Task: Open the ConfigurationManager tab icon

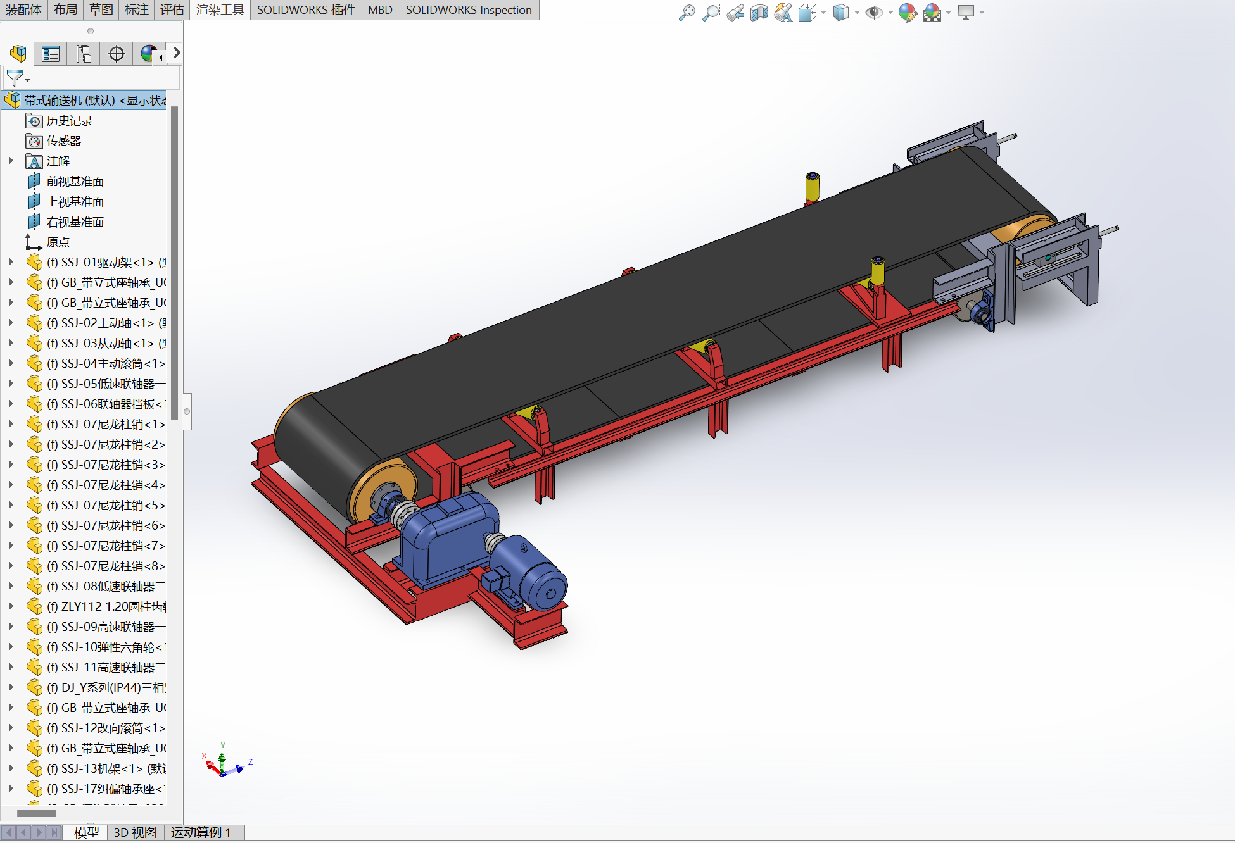Action: tap(84, 54)
